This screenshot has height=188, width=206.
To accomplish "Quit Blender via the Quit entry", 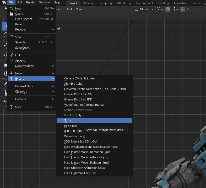I will click(31, 107).
